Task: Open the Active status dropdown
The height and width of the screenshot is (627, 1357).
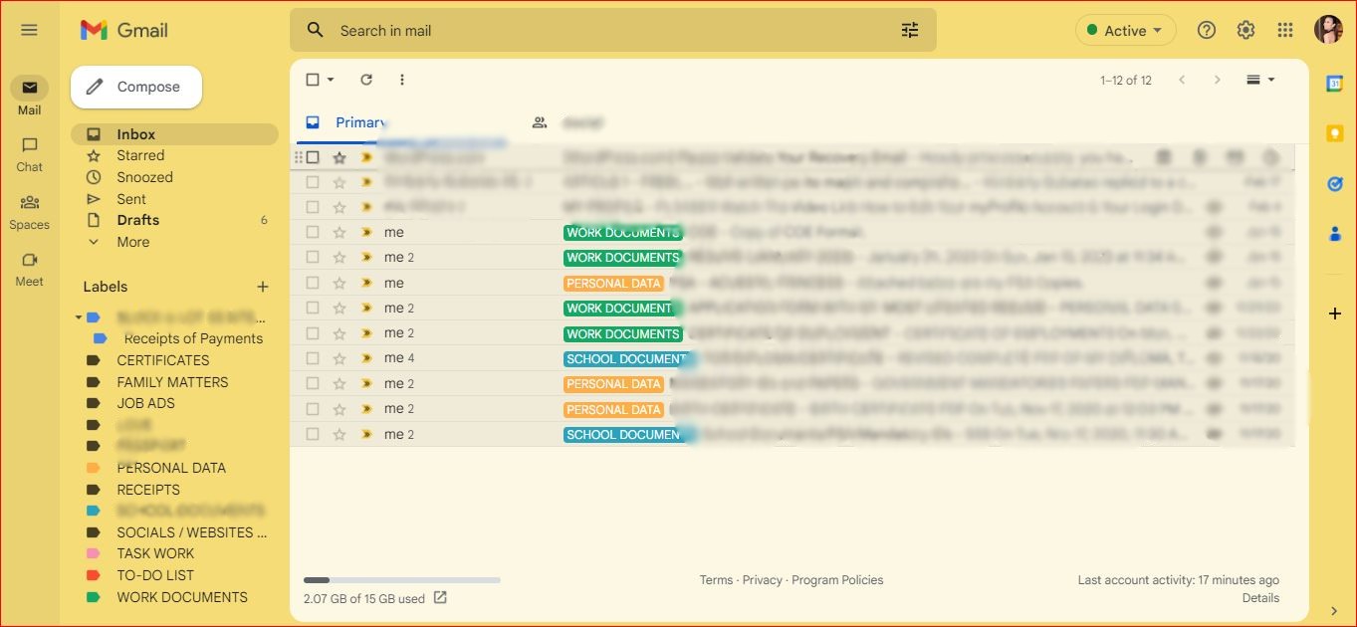Action: 1125,31
